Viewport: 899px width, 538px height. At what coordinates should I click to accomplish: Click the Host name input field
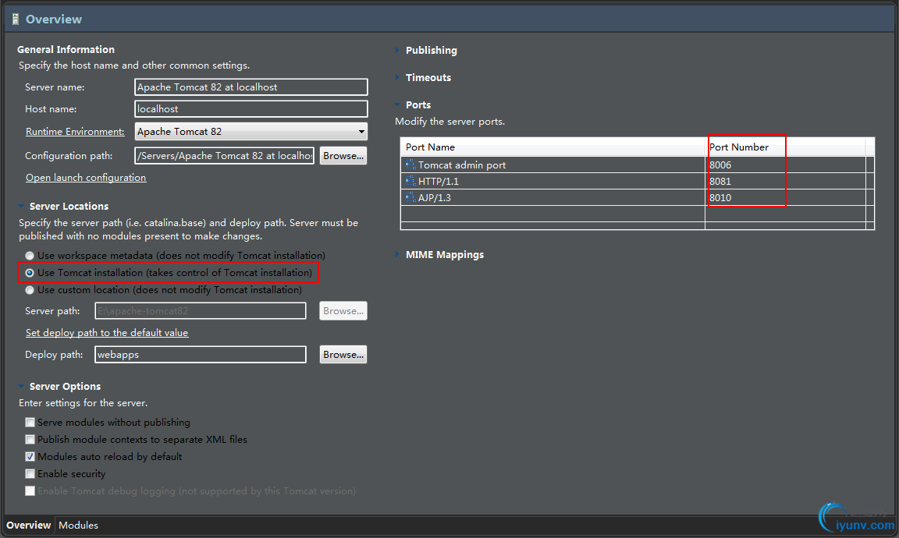[251, 109]
